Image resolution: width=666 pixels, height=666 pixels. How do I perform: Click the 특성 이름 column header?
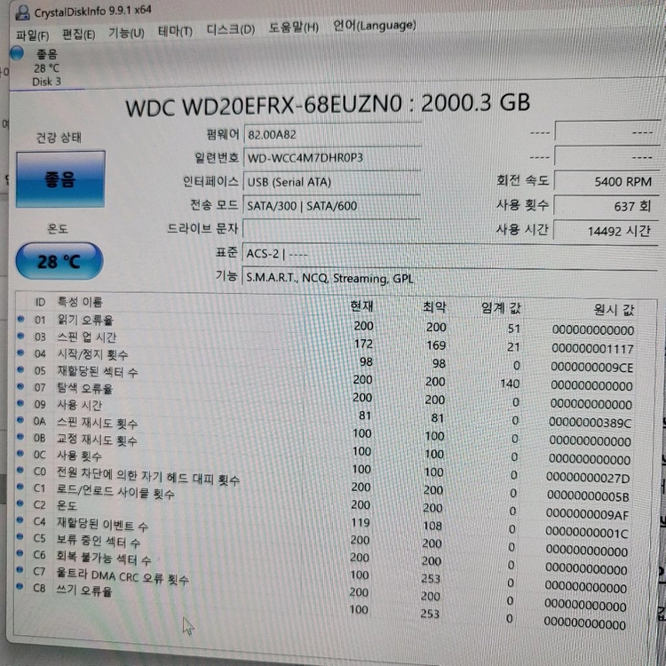pos(80,302)
